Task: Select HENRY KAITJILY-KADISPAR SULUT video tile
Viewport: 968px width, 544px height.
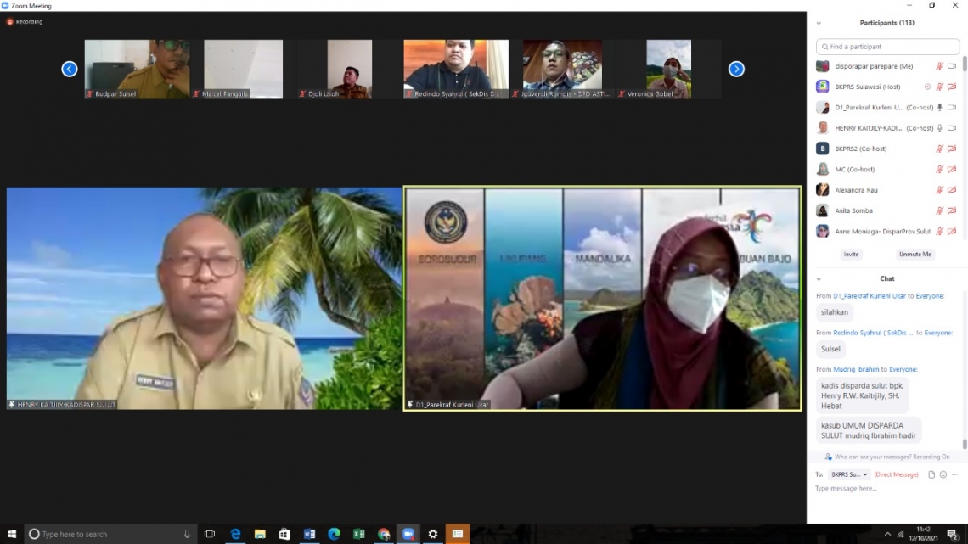Action: pos(204,299)
